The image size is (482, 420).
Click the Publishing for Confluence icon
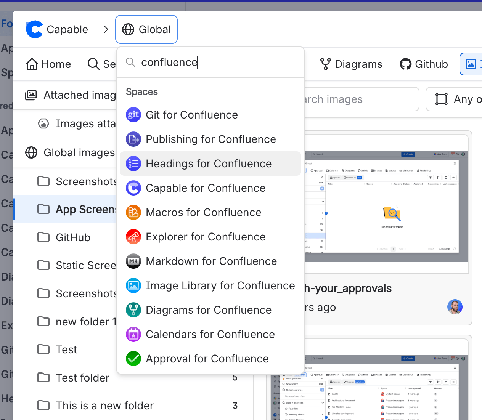[x=133, y=139]
